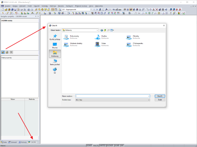Image resolution: width=197 pixels, height=147 pixels.
Task: Switch to CAD/BIM navigator tab
Action: [x=33, y=142]
